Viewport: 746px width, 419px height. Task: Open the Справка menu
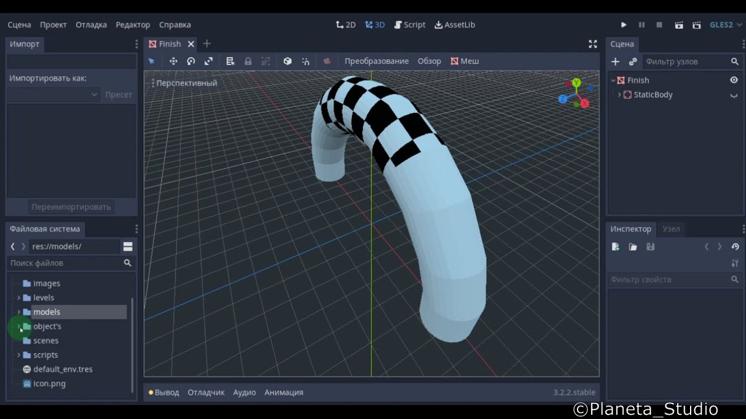point(175,25)
